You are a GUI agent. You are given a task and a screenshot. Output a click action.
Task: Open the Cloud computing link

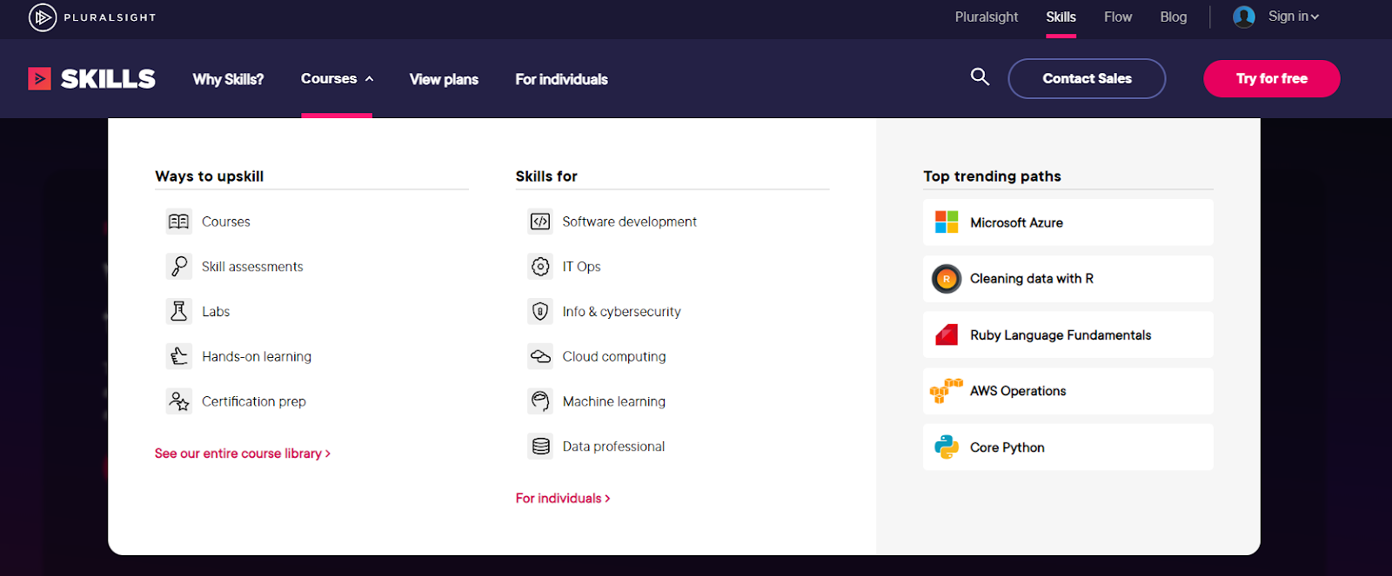[x=614, y=356]
